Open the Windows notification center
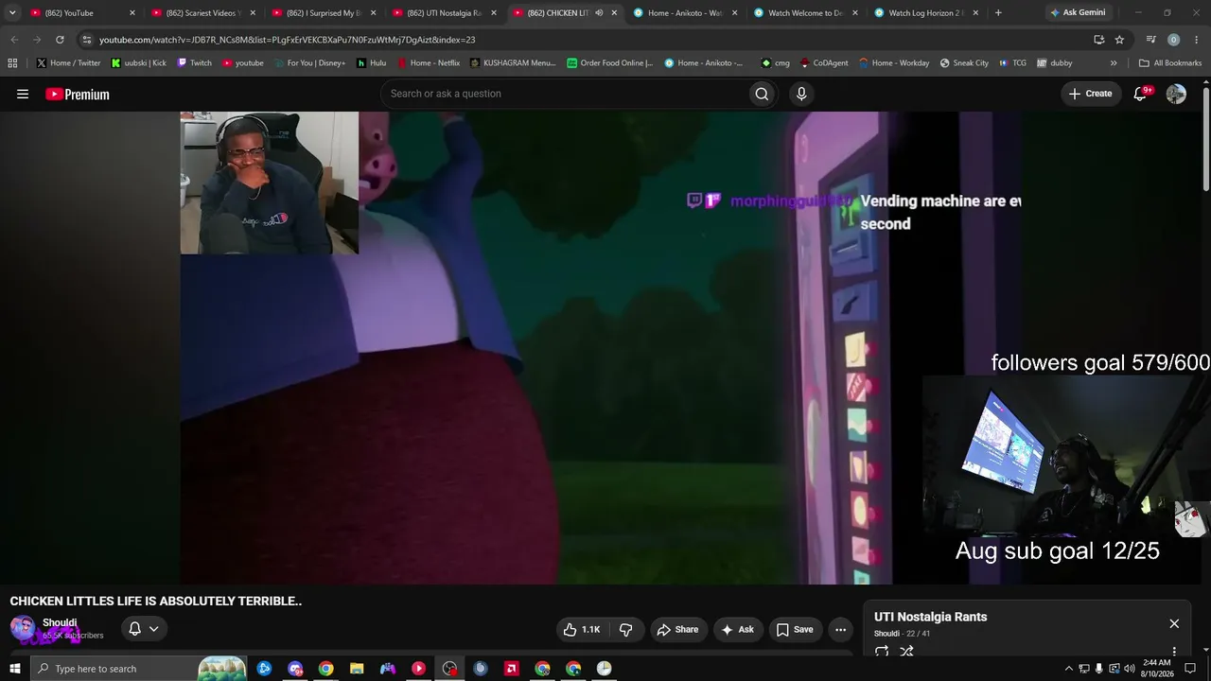The width and height of the screenshot is (1211, 681). [1190, 669]
